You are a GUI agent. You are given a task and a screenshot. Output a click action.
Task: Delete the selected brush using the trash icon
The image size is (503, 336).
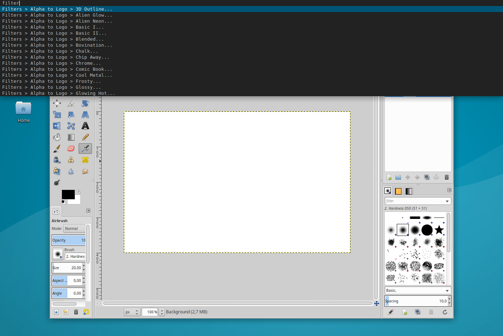(431, 312)
